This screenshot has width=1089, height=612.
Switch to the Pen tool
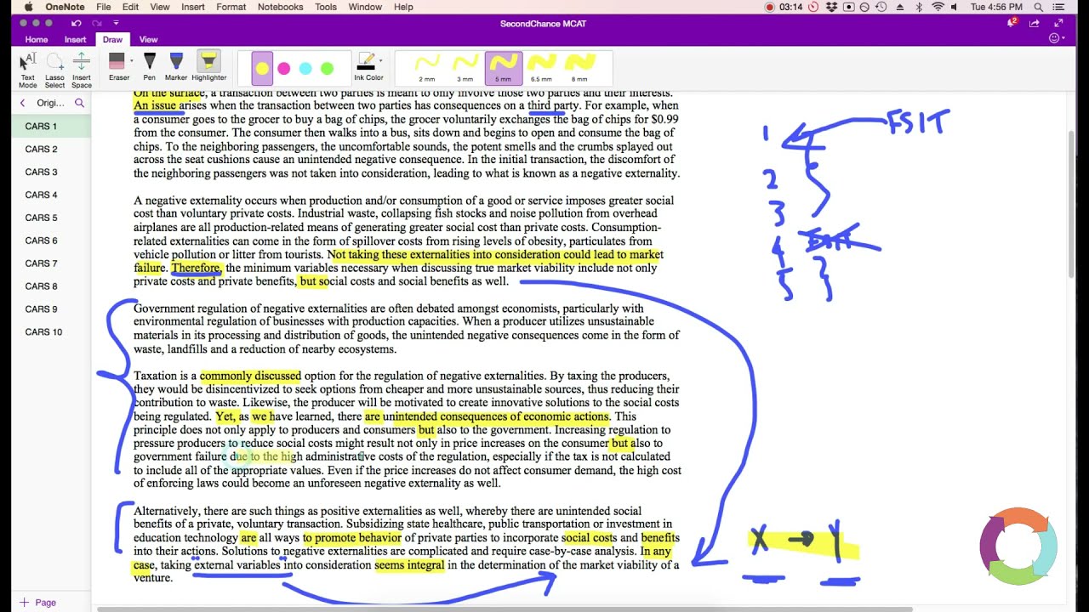coord(150,68)
